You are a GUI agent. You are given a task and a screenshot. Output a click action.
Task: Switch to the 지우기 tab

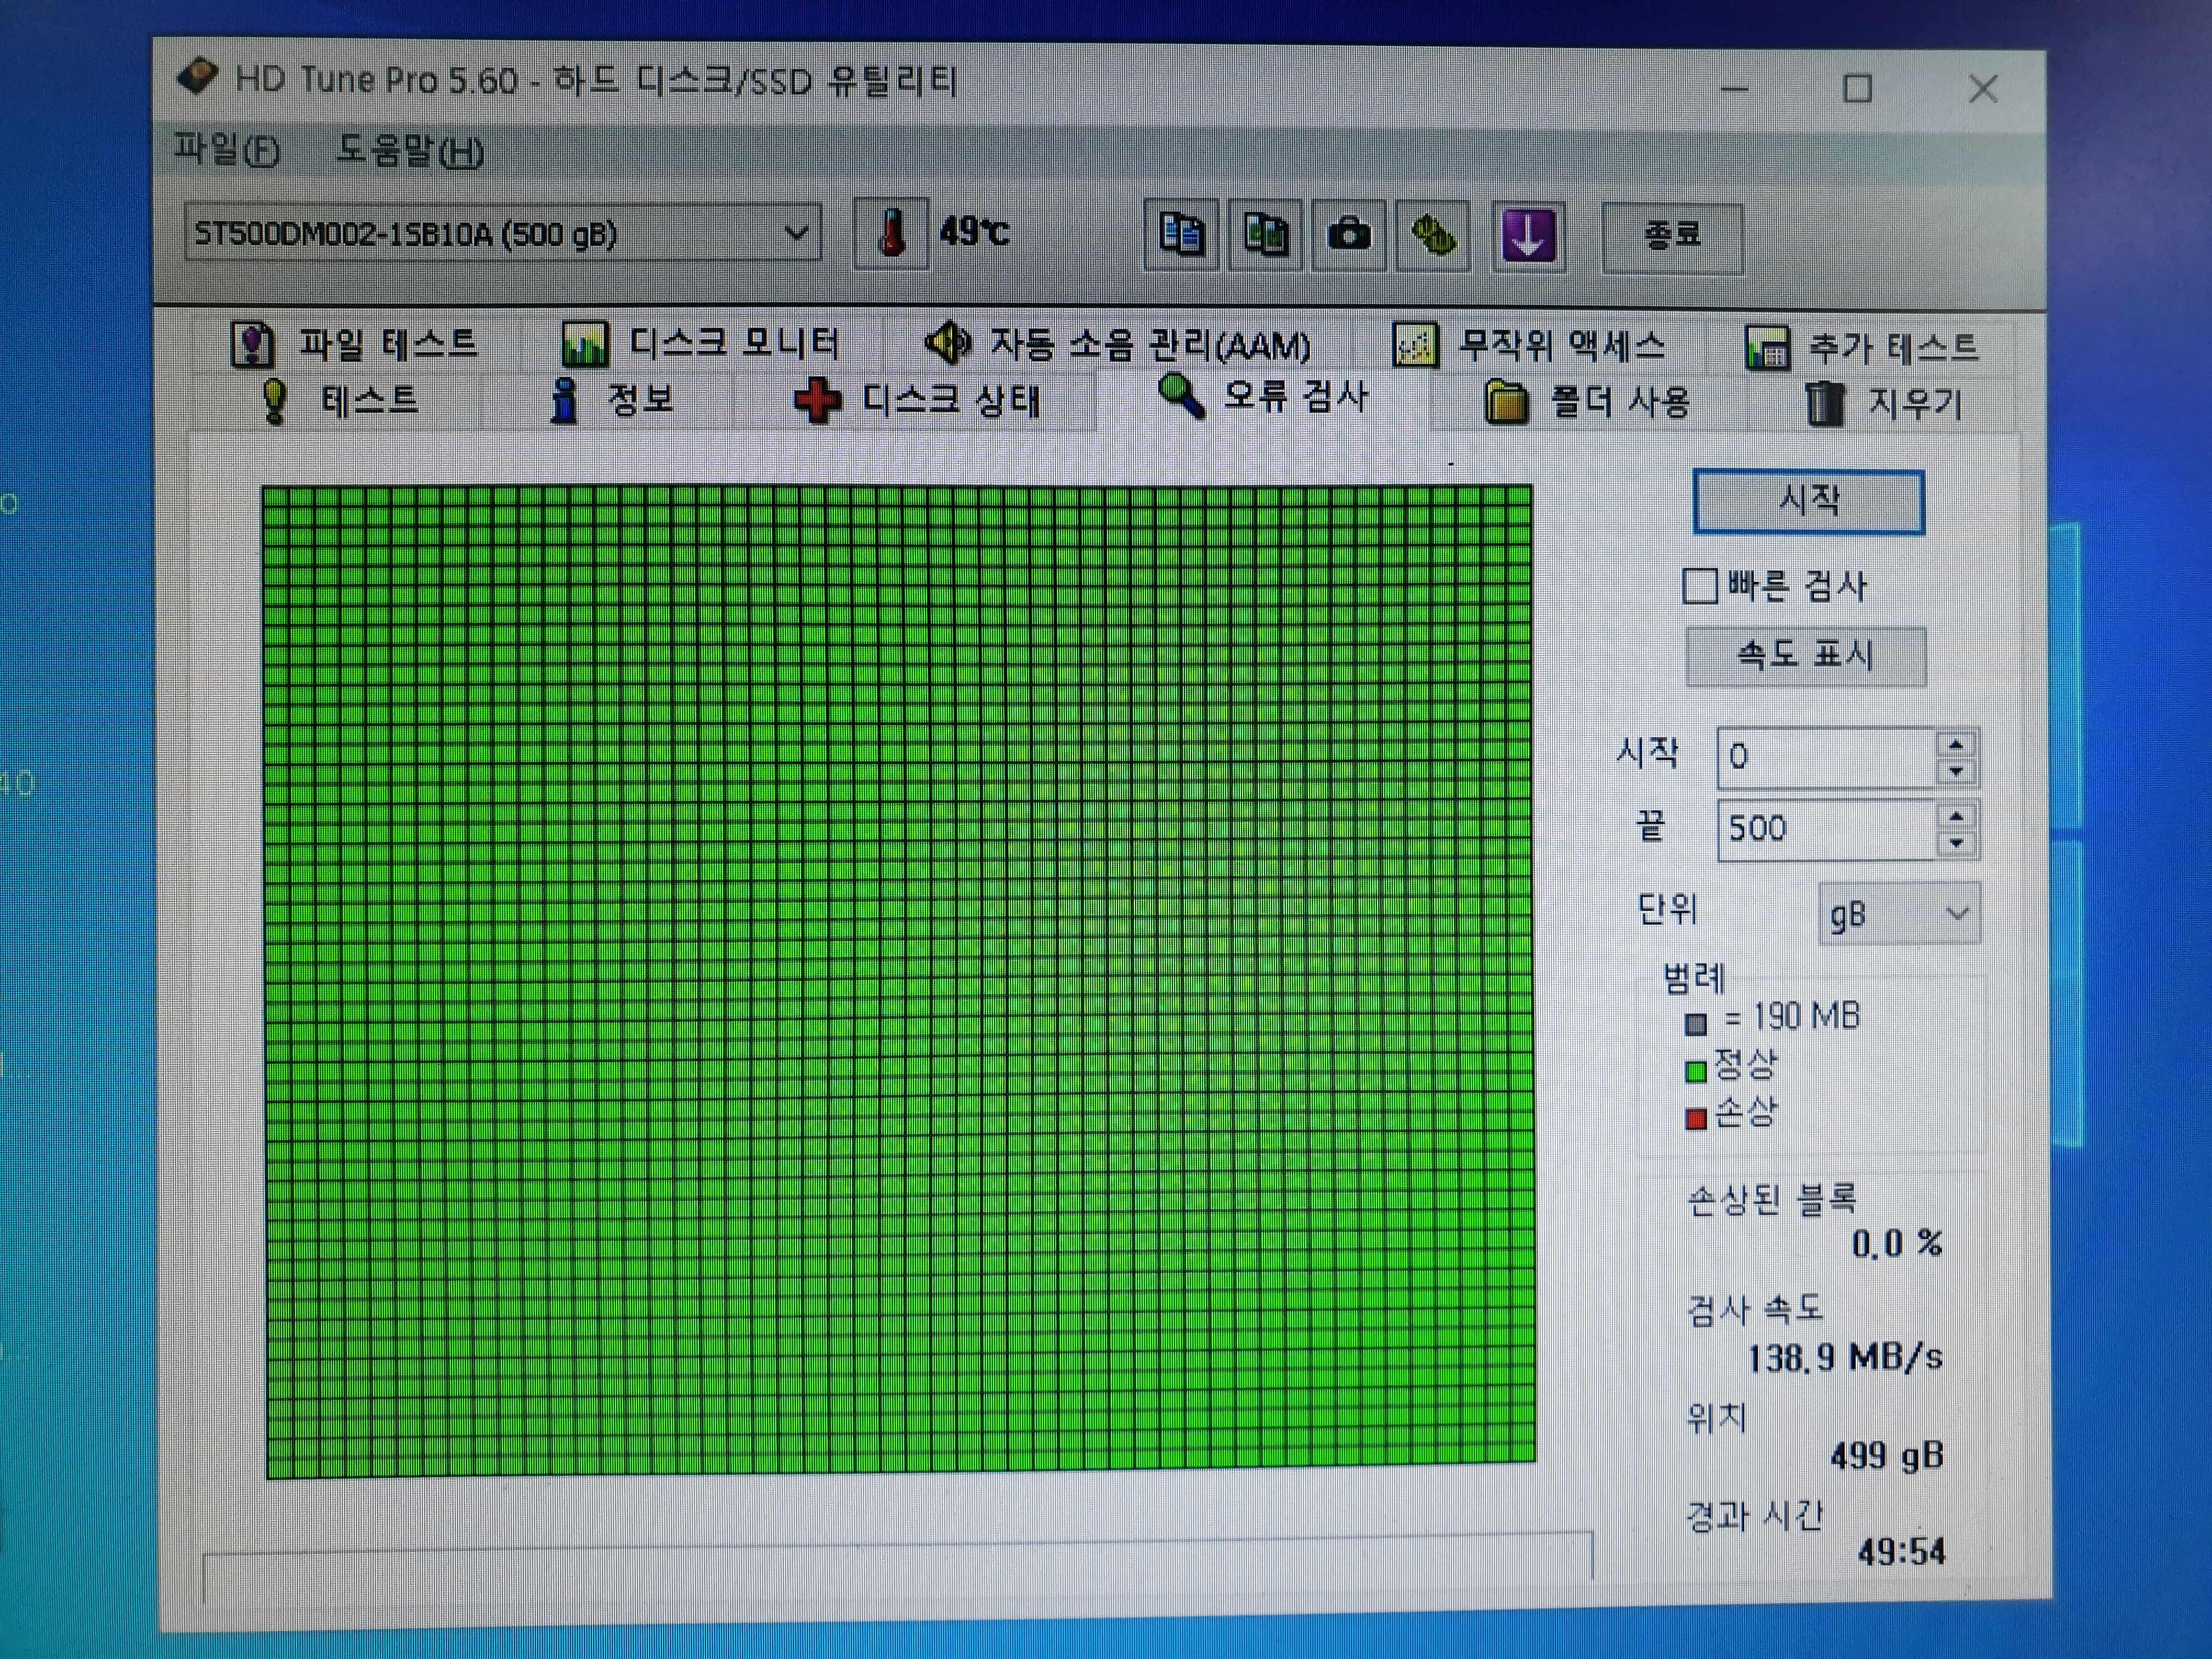coord(1885,404)
